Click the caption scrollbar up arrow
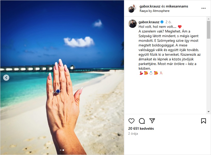211x155 pixels. (x=208, y=19)
